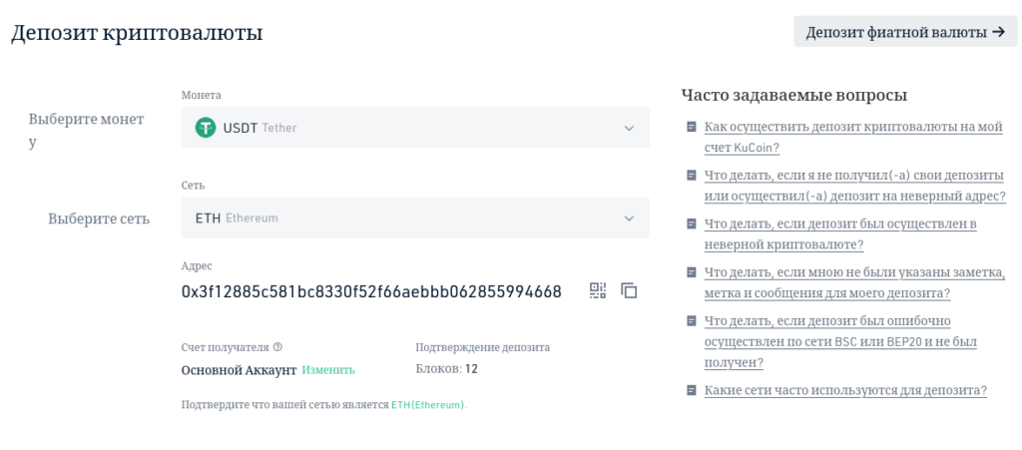Open help tooltip next to Счет получателя
The width and height of the screenshot is (1022, 450).
tap(277, 347)
